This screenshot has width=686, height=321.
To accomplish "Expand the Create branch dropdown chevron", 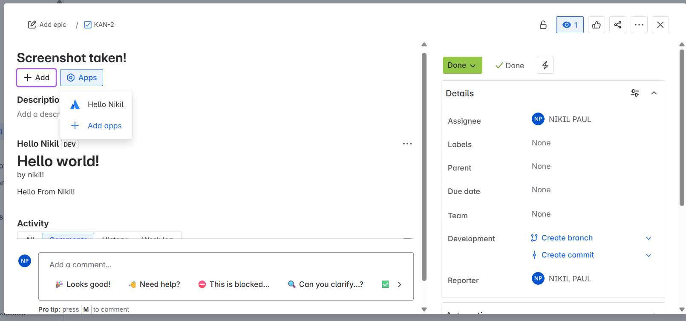I will [x=649, y=238].
